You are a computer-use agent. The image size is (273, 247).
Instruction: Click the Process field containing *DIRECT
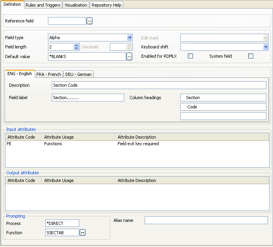62,223
